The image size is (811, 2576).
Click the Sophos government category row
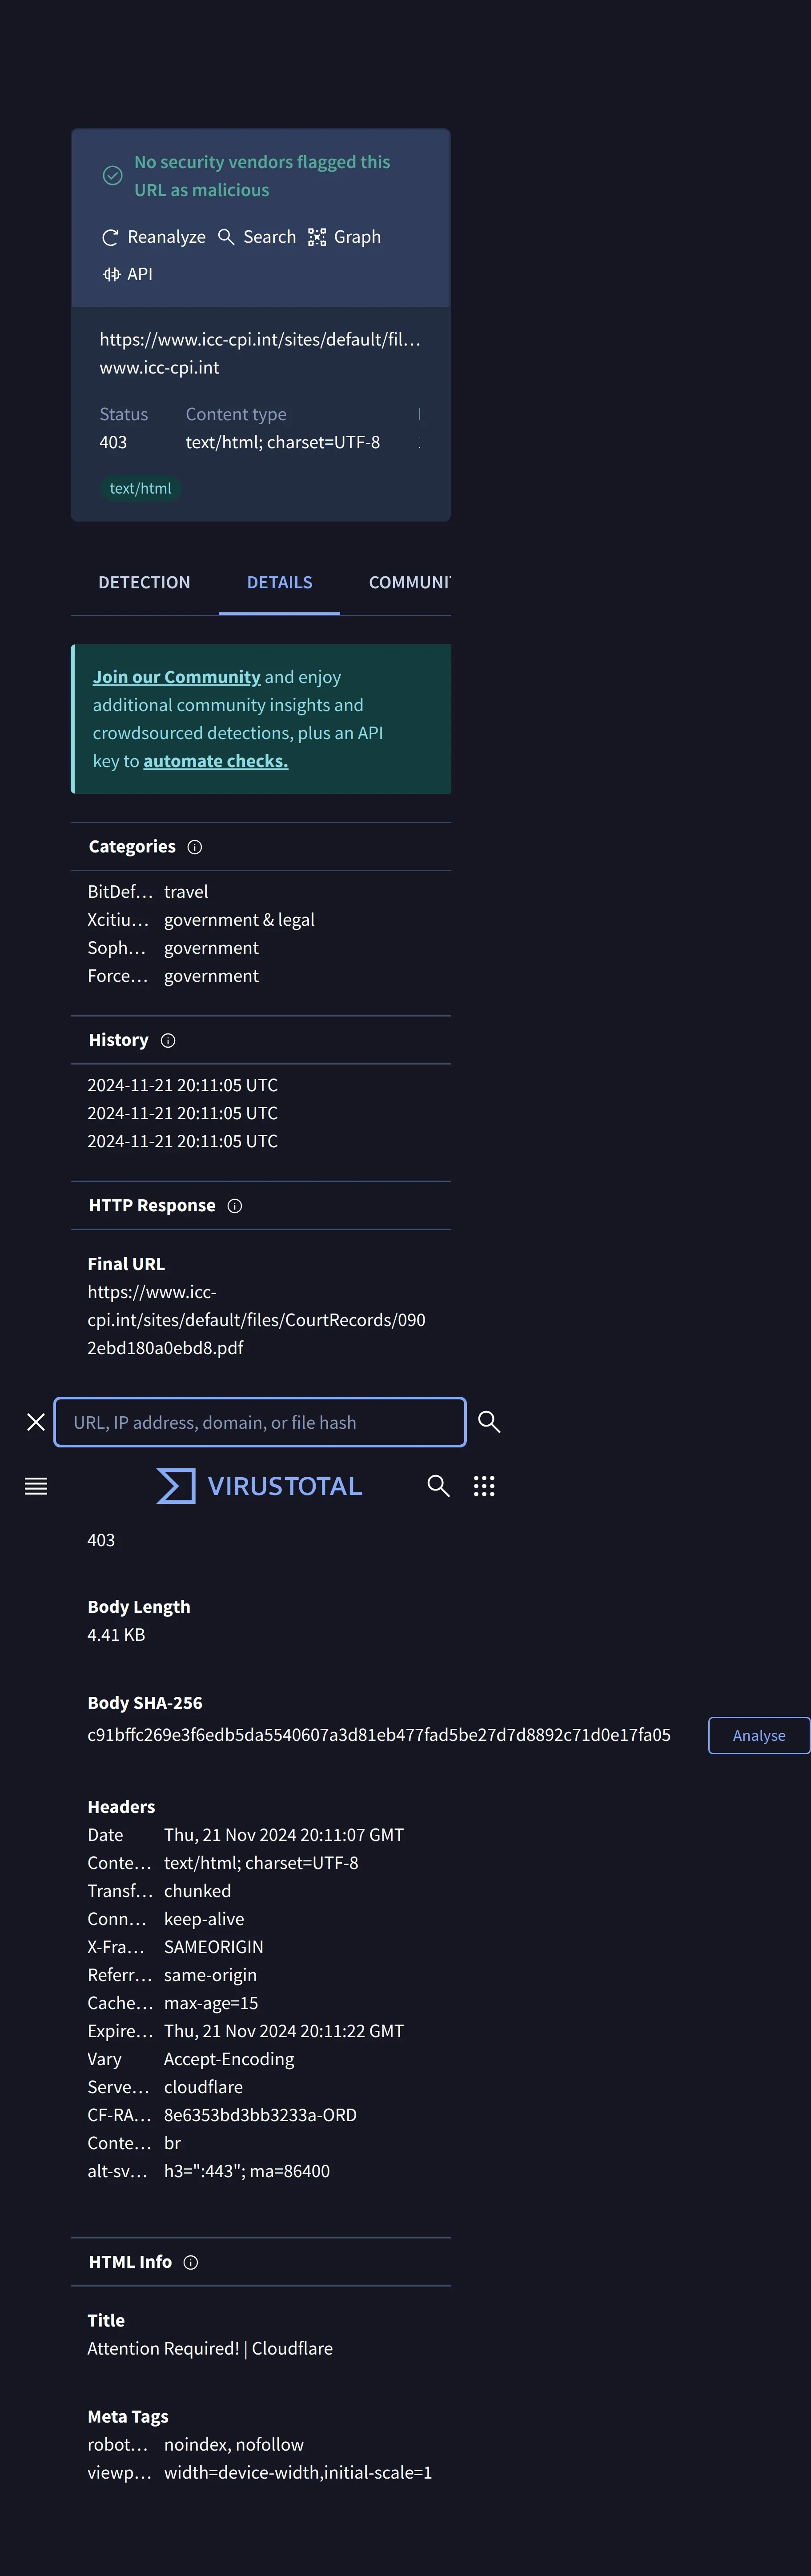[173, 948]
